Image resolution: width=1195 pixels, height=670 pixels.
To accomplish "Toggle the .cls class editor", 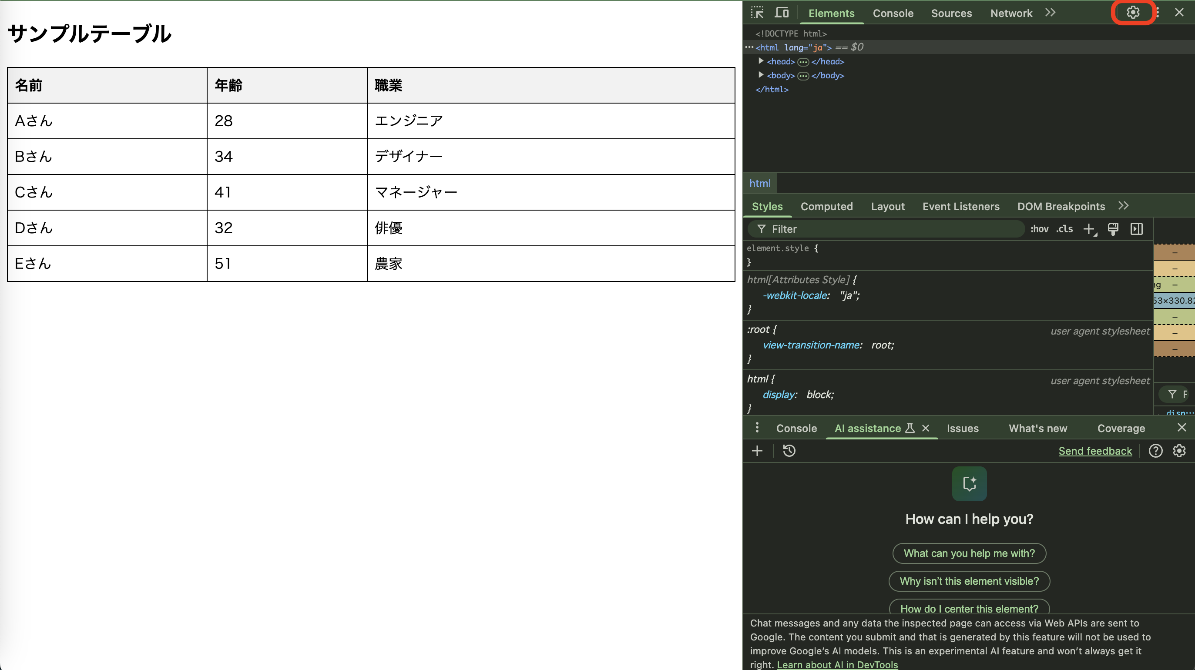I will (1064, 228).
